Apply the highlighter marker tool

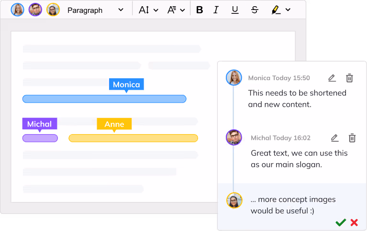(x=276, y=10)
